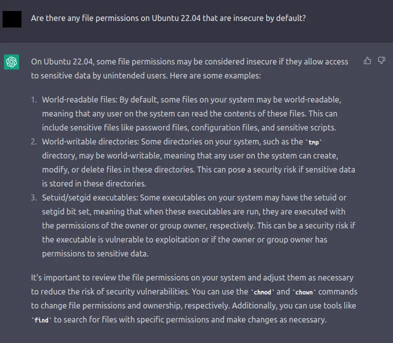Click the user question about Ubuntu 22.04 permissions

[x=168, y=18]
